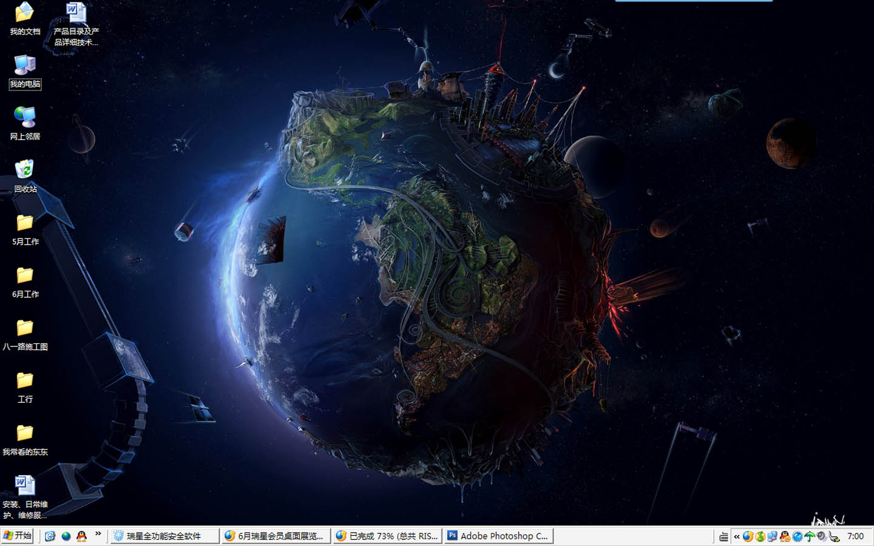This screenshot has width=874, height=546.
Task: Show the 已完成 73% download window
Action: tap(388, 536)
